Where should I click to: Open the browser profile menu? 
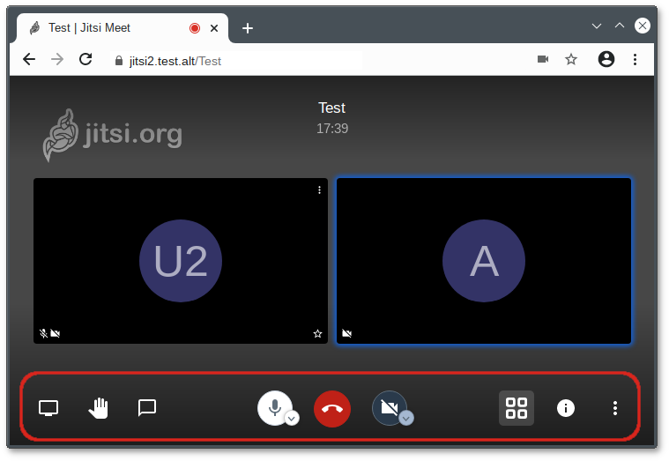606,59
